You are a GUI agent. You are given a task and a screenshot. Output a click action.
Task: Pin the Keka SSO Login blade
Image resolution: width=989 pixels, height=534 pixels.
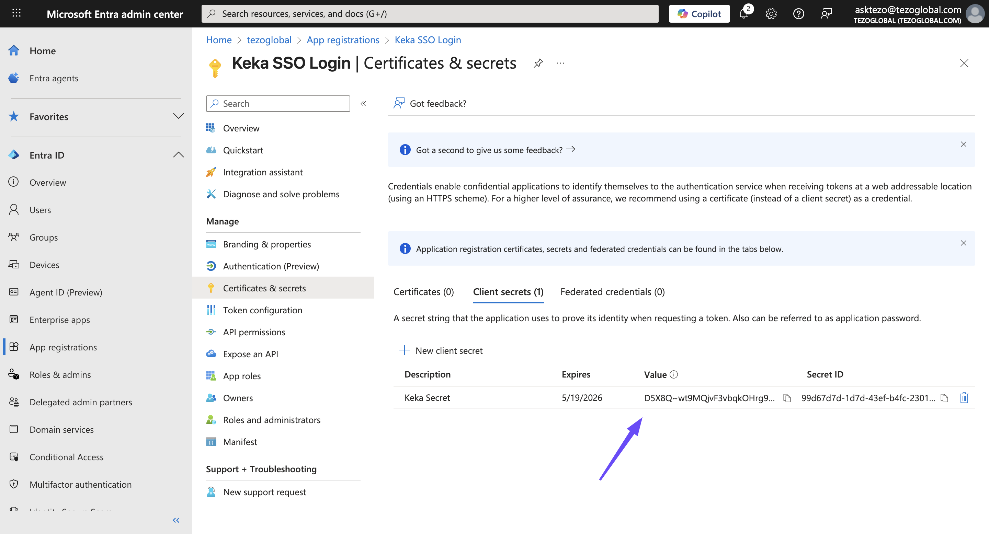pos(538,63)
